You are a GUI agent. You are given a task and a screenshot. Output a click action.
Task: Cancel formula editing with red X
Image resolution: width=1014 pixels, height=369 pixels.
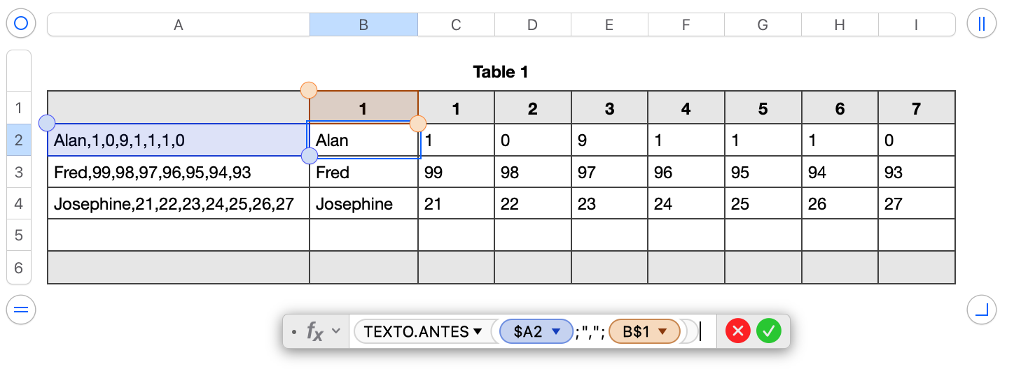tap(737, 331)
